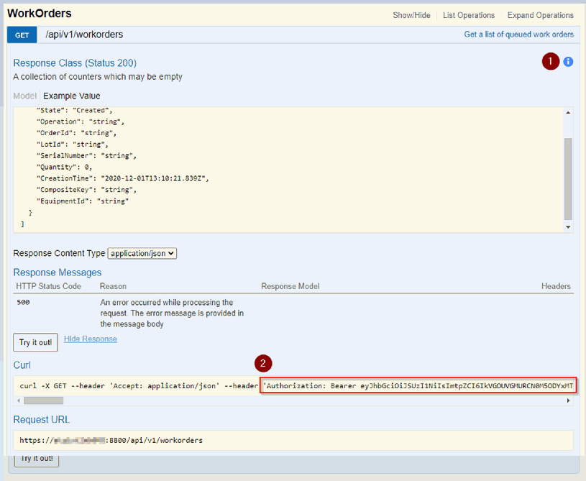
Task: Click Show/Hide for WorkOrders
Action: coord(411,15)
